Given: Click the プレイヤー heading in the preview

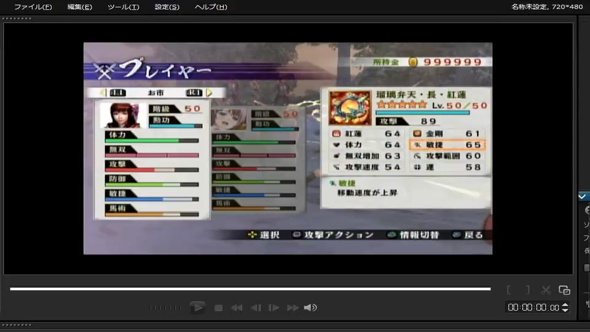Looking at the screenshot, I should click(167, 69).
